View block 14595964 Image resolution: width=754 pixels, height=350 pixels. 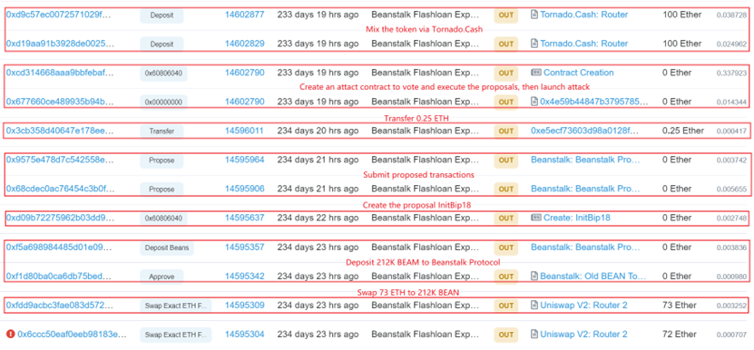click(x=245, y=160)
